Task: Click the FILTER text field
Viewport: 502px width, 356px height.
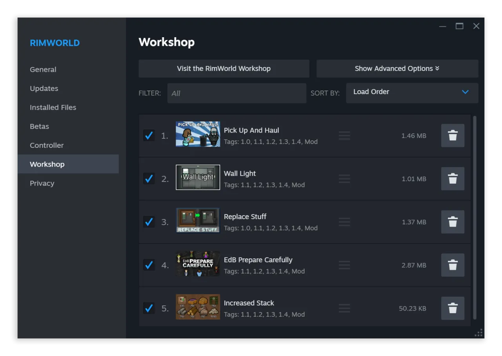Action: (236, 93)
